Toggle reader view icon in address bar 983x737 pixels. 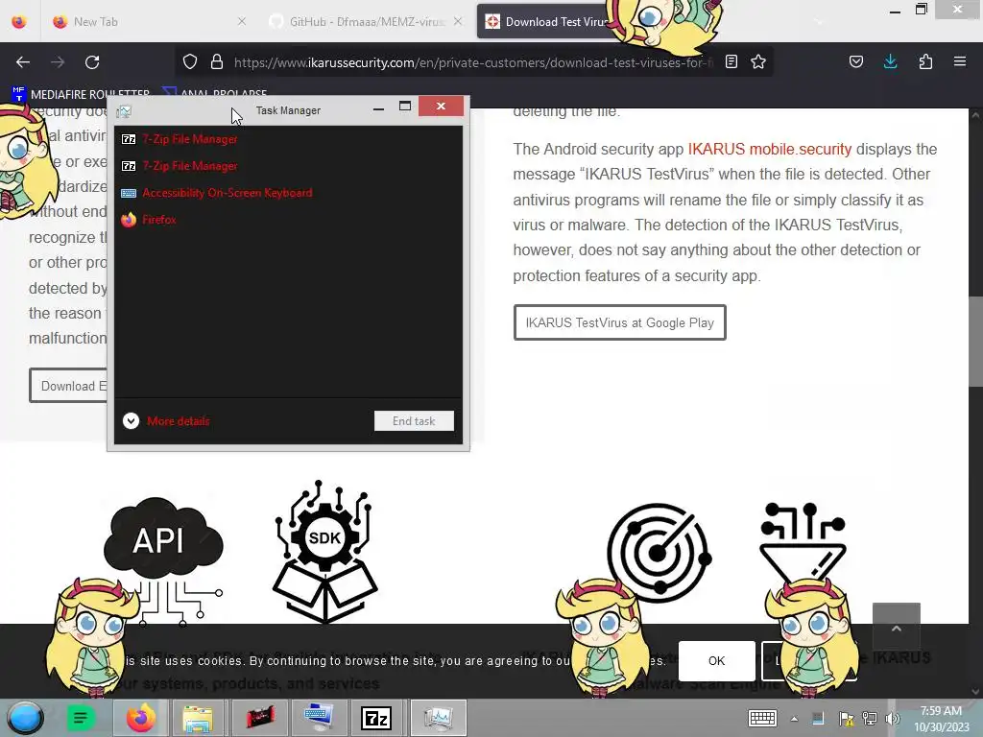pyautogui.click(x=731, y=61)
